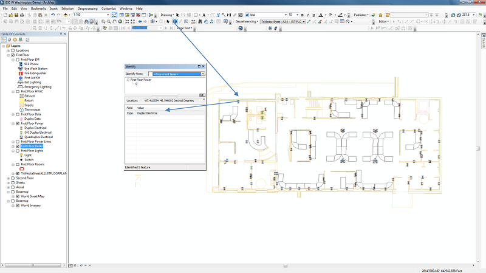The height and width of the screenshot is (273, 486).
Task: Zoom to Full Extent globe icon
Action: pyautogui.click(x=120, y=22)
